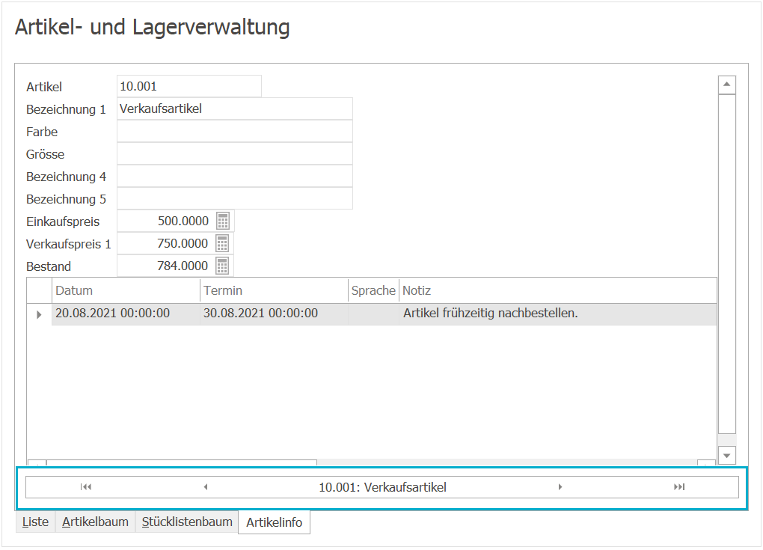Open the Stücklistenbaum tab
Viewport: 763px width, 550px height.
pos(187,522)
